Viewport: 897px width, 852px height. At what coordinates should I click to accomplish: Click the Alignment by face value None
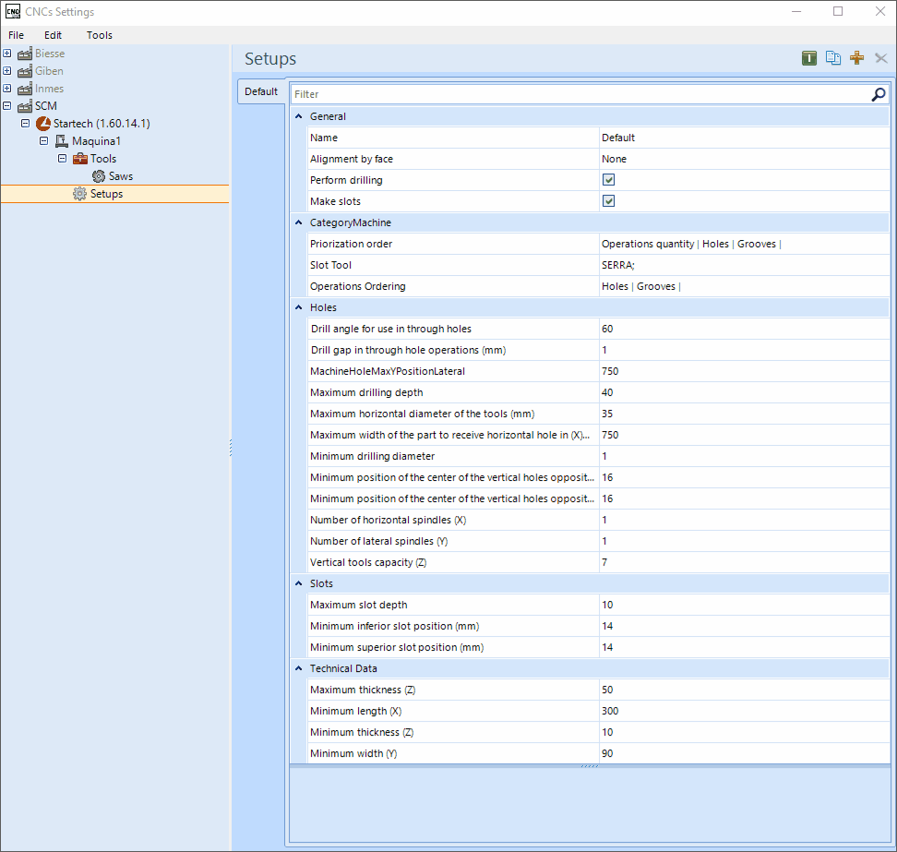pos(744,159)
